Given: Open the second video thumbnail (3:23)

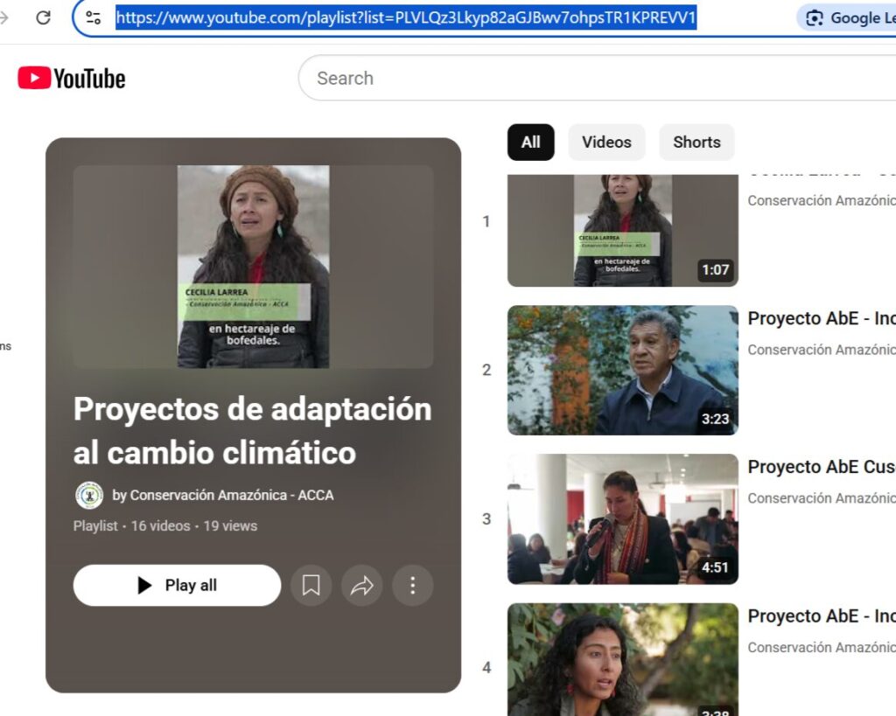Looking at the screenshot, I should coord(623,370).
